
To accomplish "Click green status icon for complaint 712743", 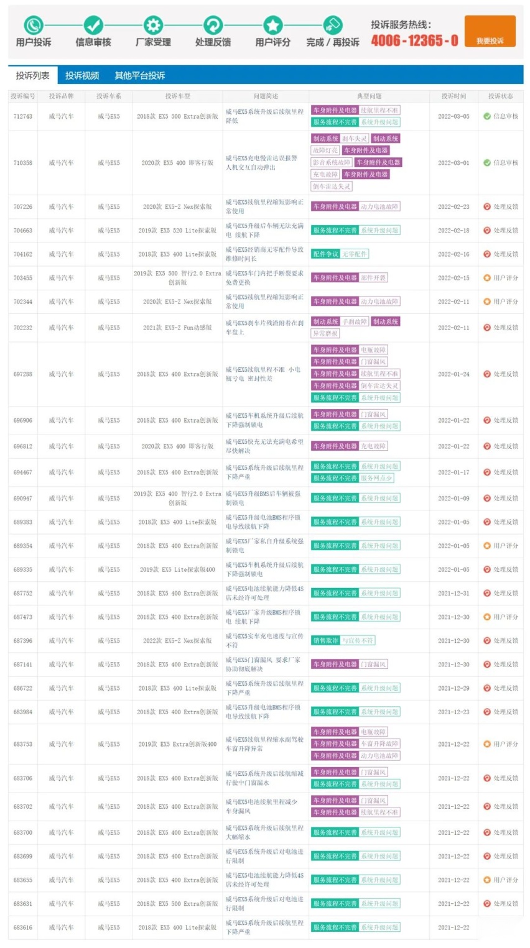I will 487,116.
